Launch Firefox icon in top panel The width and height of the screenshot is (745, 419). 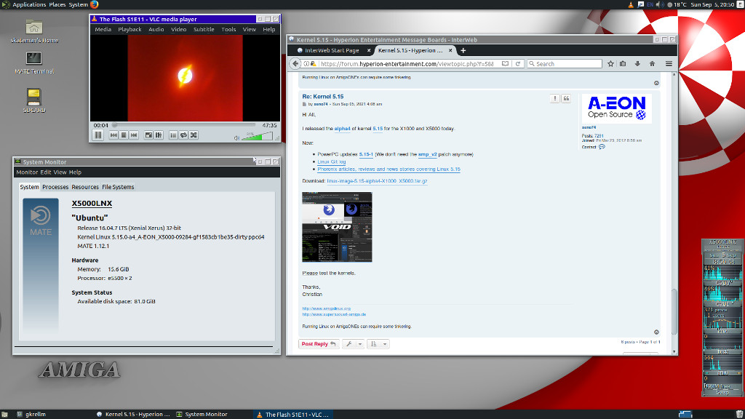tap(94, 5)
